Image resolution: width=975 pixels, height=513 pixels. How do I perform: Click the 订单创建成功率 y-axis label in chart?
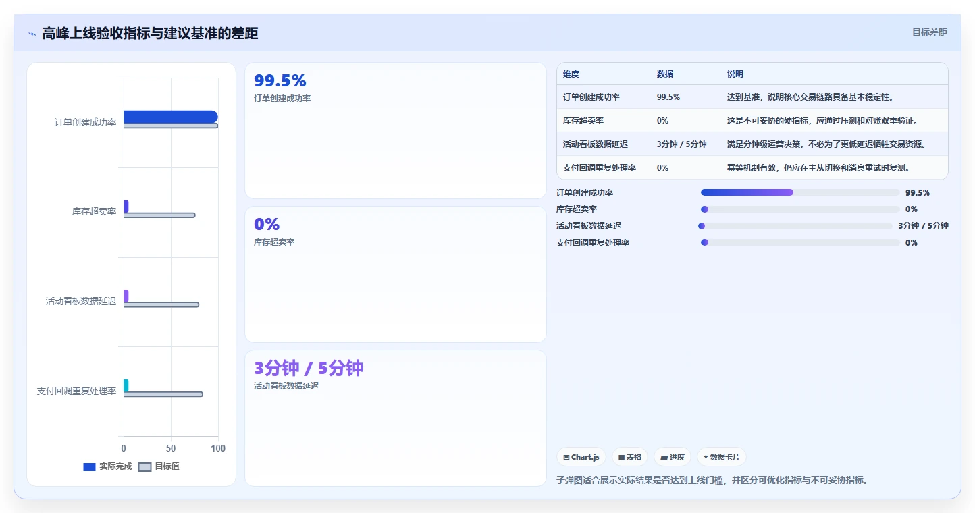pos(86,123)
